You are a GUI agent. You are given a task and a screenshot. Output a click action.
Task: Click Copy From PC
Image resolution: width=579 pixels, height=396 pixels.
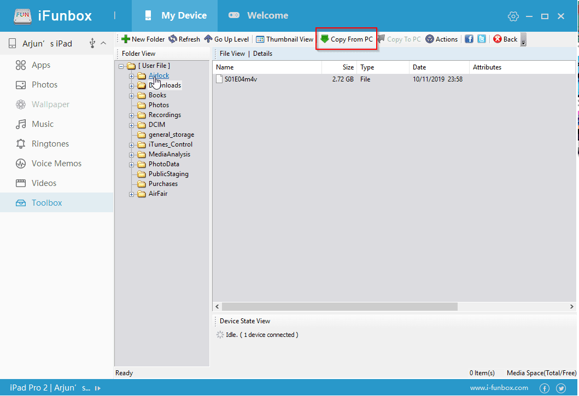[347, 39]
